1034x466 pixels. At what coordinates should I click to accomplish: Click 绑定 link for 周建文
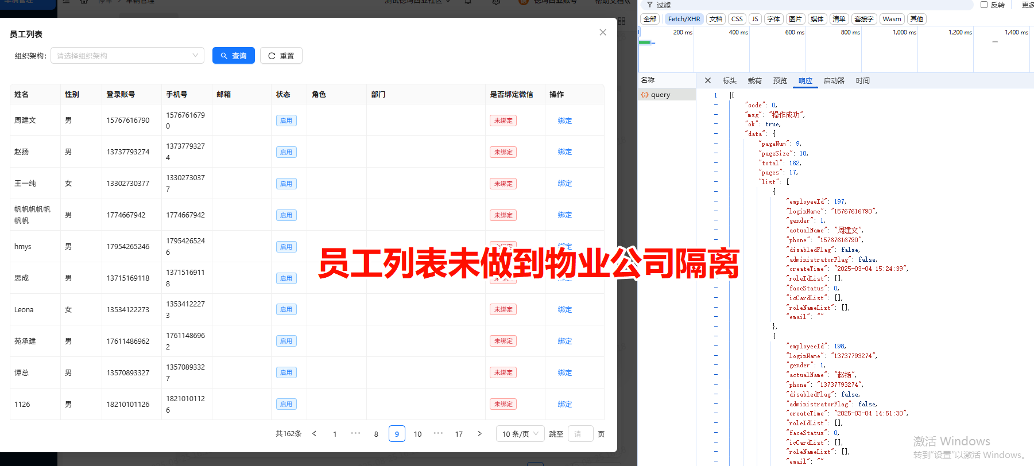(x=565, y=121)
